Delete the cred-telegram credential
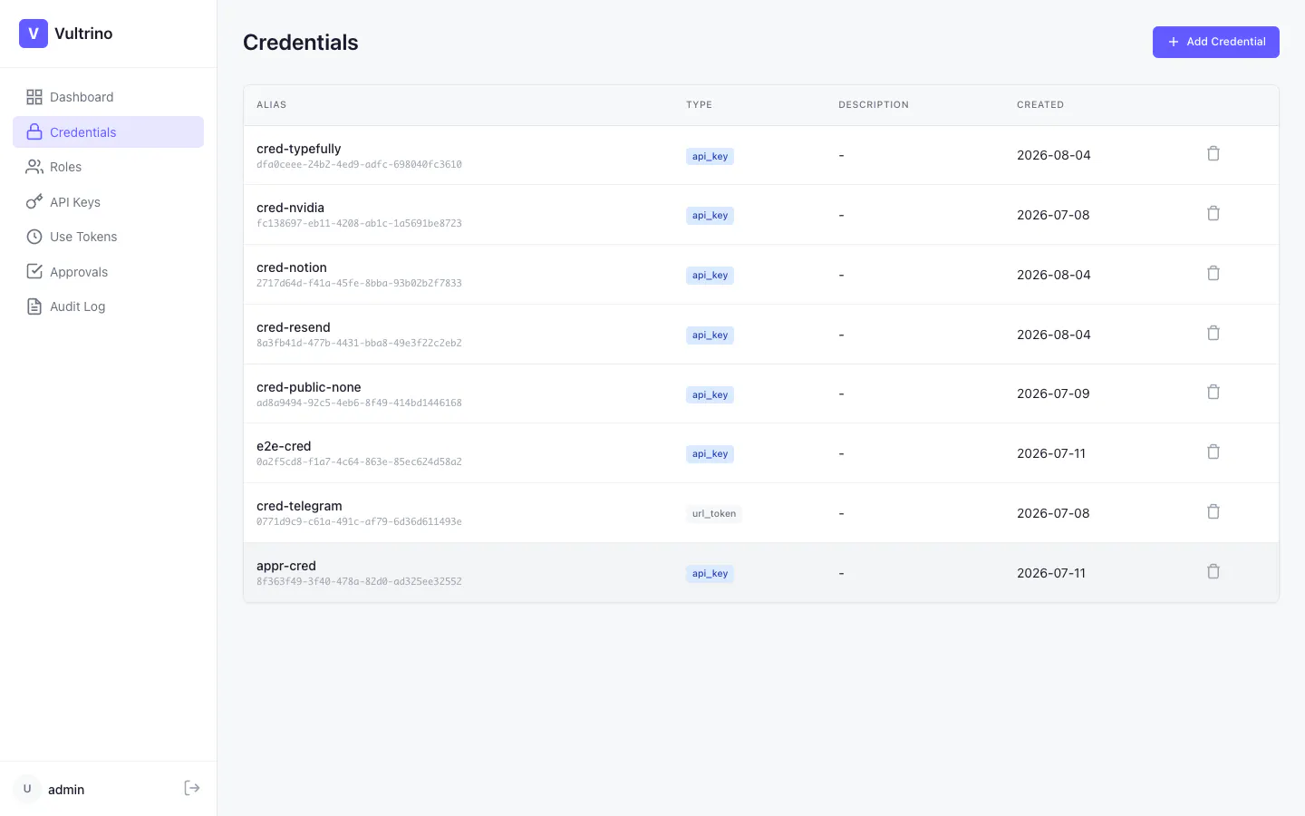 [x=1213, y=512]
